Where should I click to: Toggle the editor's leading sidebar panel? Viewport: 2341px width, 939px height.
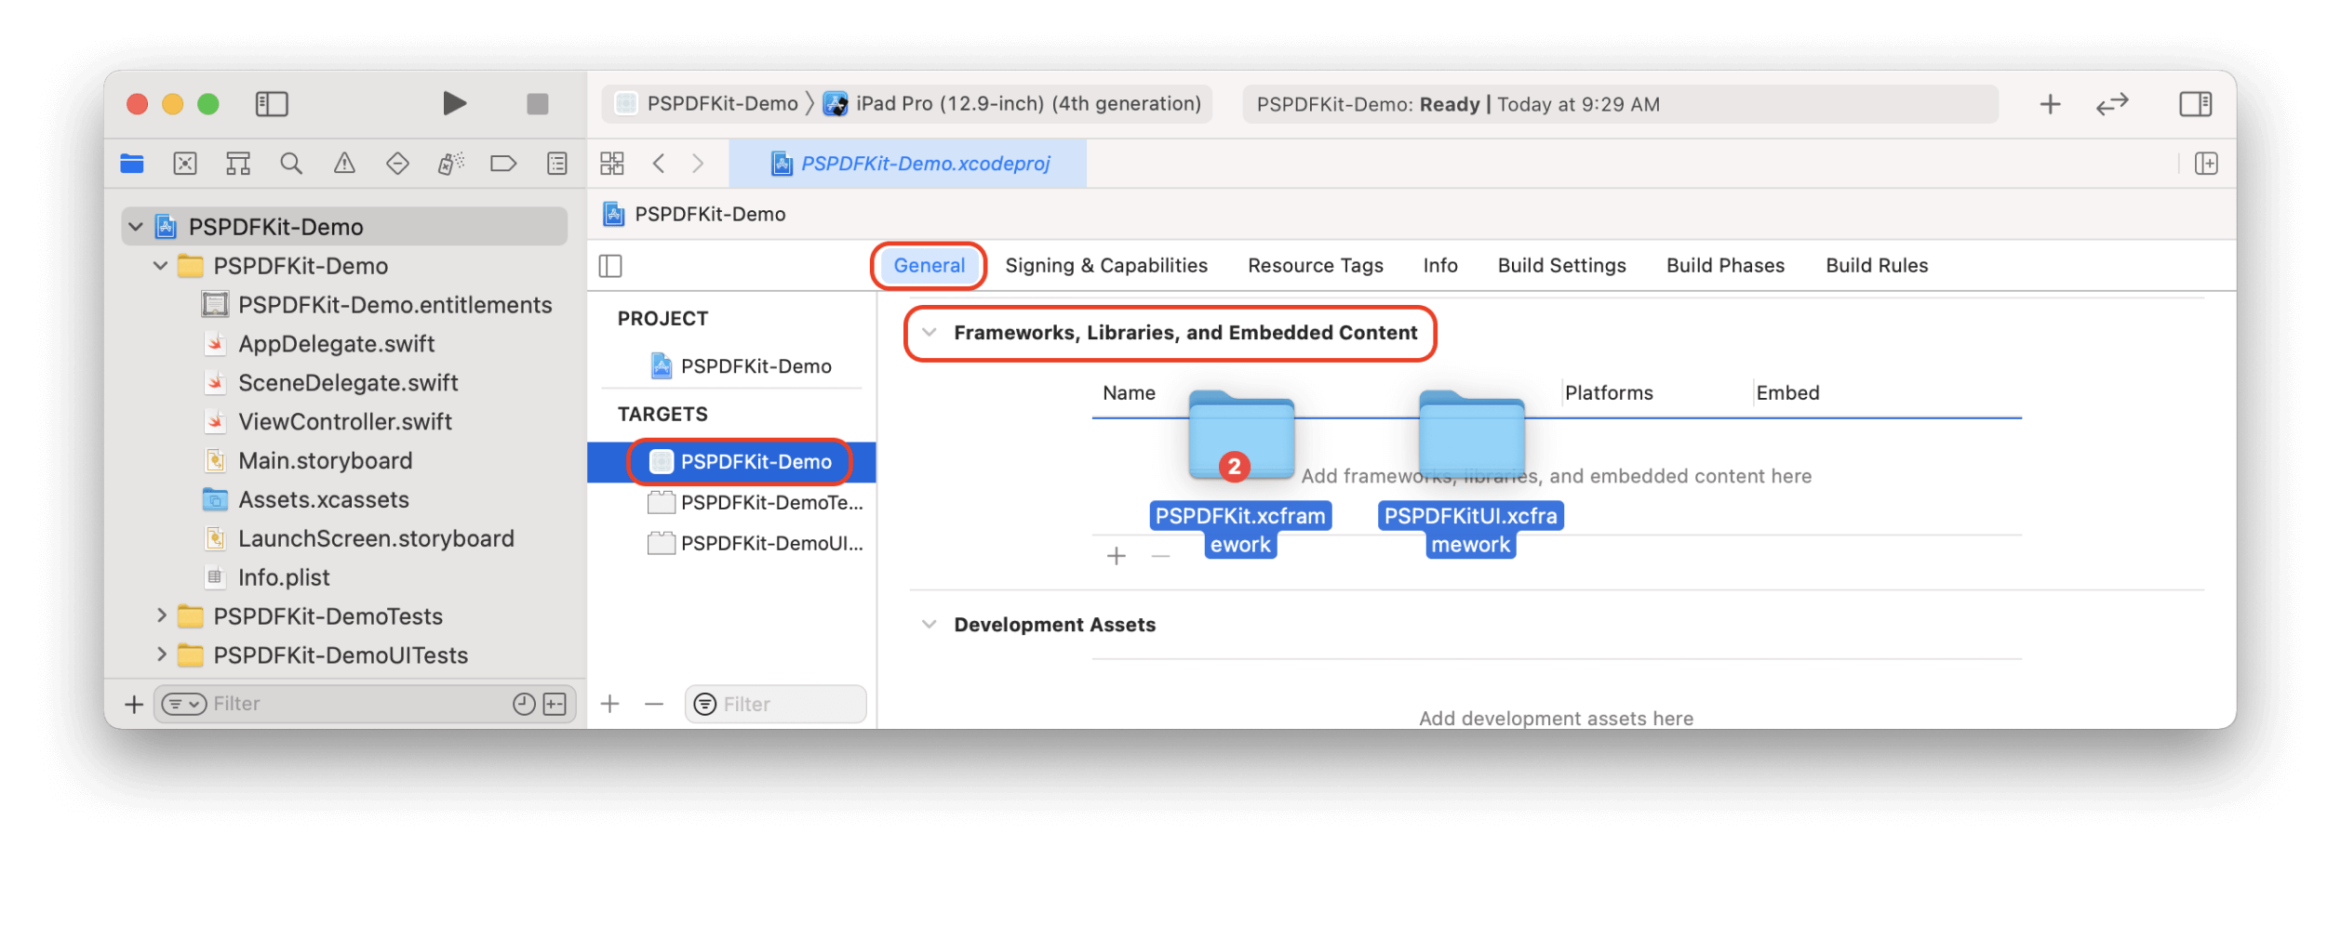pos(611,265)
